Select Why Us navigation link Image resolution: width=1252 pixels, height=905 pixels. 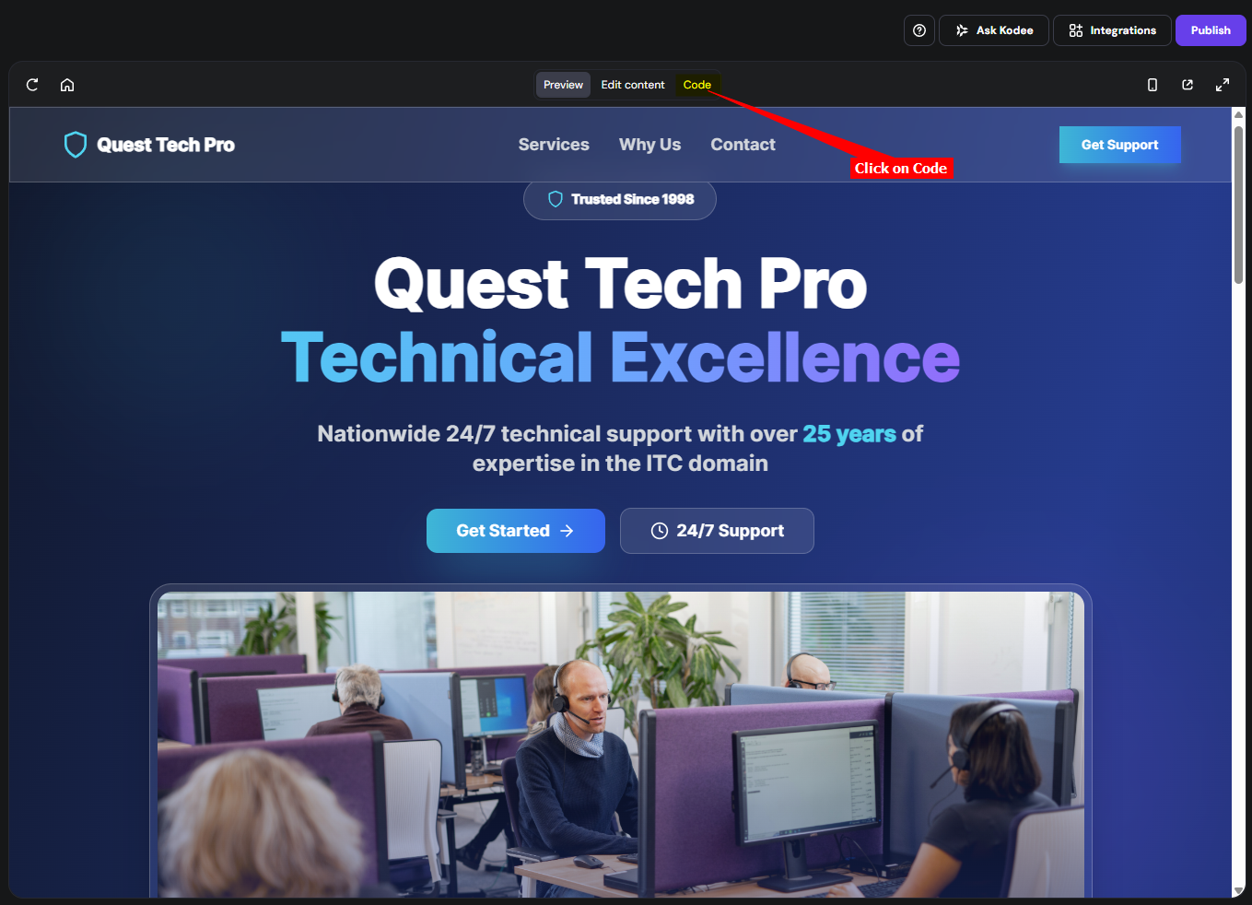tap(649, 145)
